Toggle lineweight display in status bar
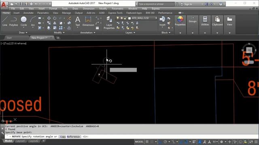 point(194,142)
